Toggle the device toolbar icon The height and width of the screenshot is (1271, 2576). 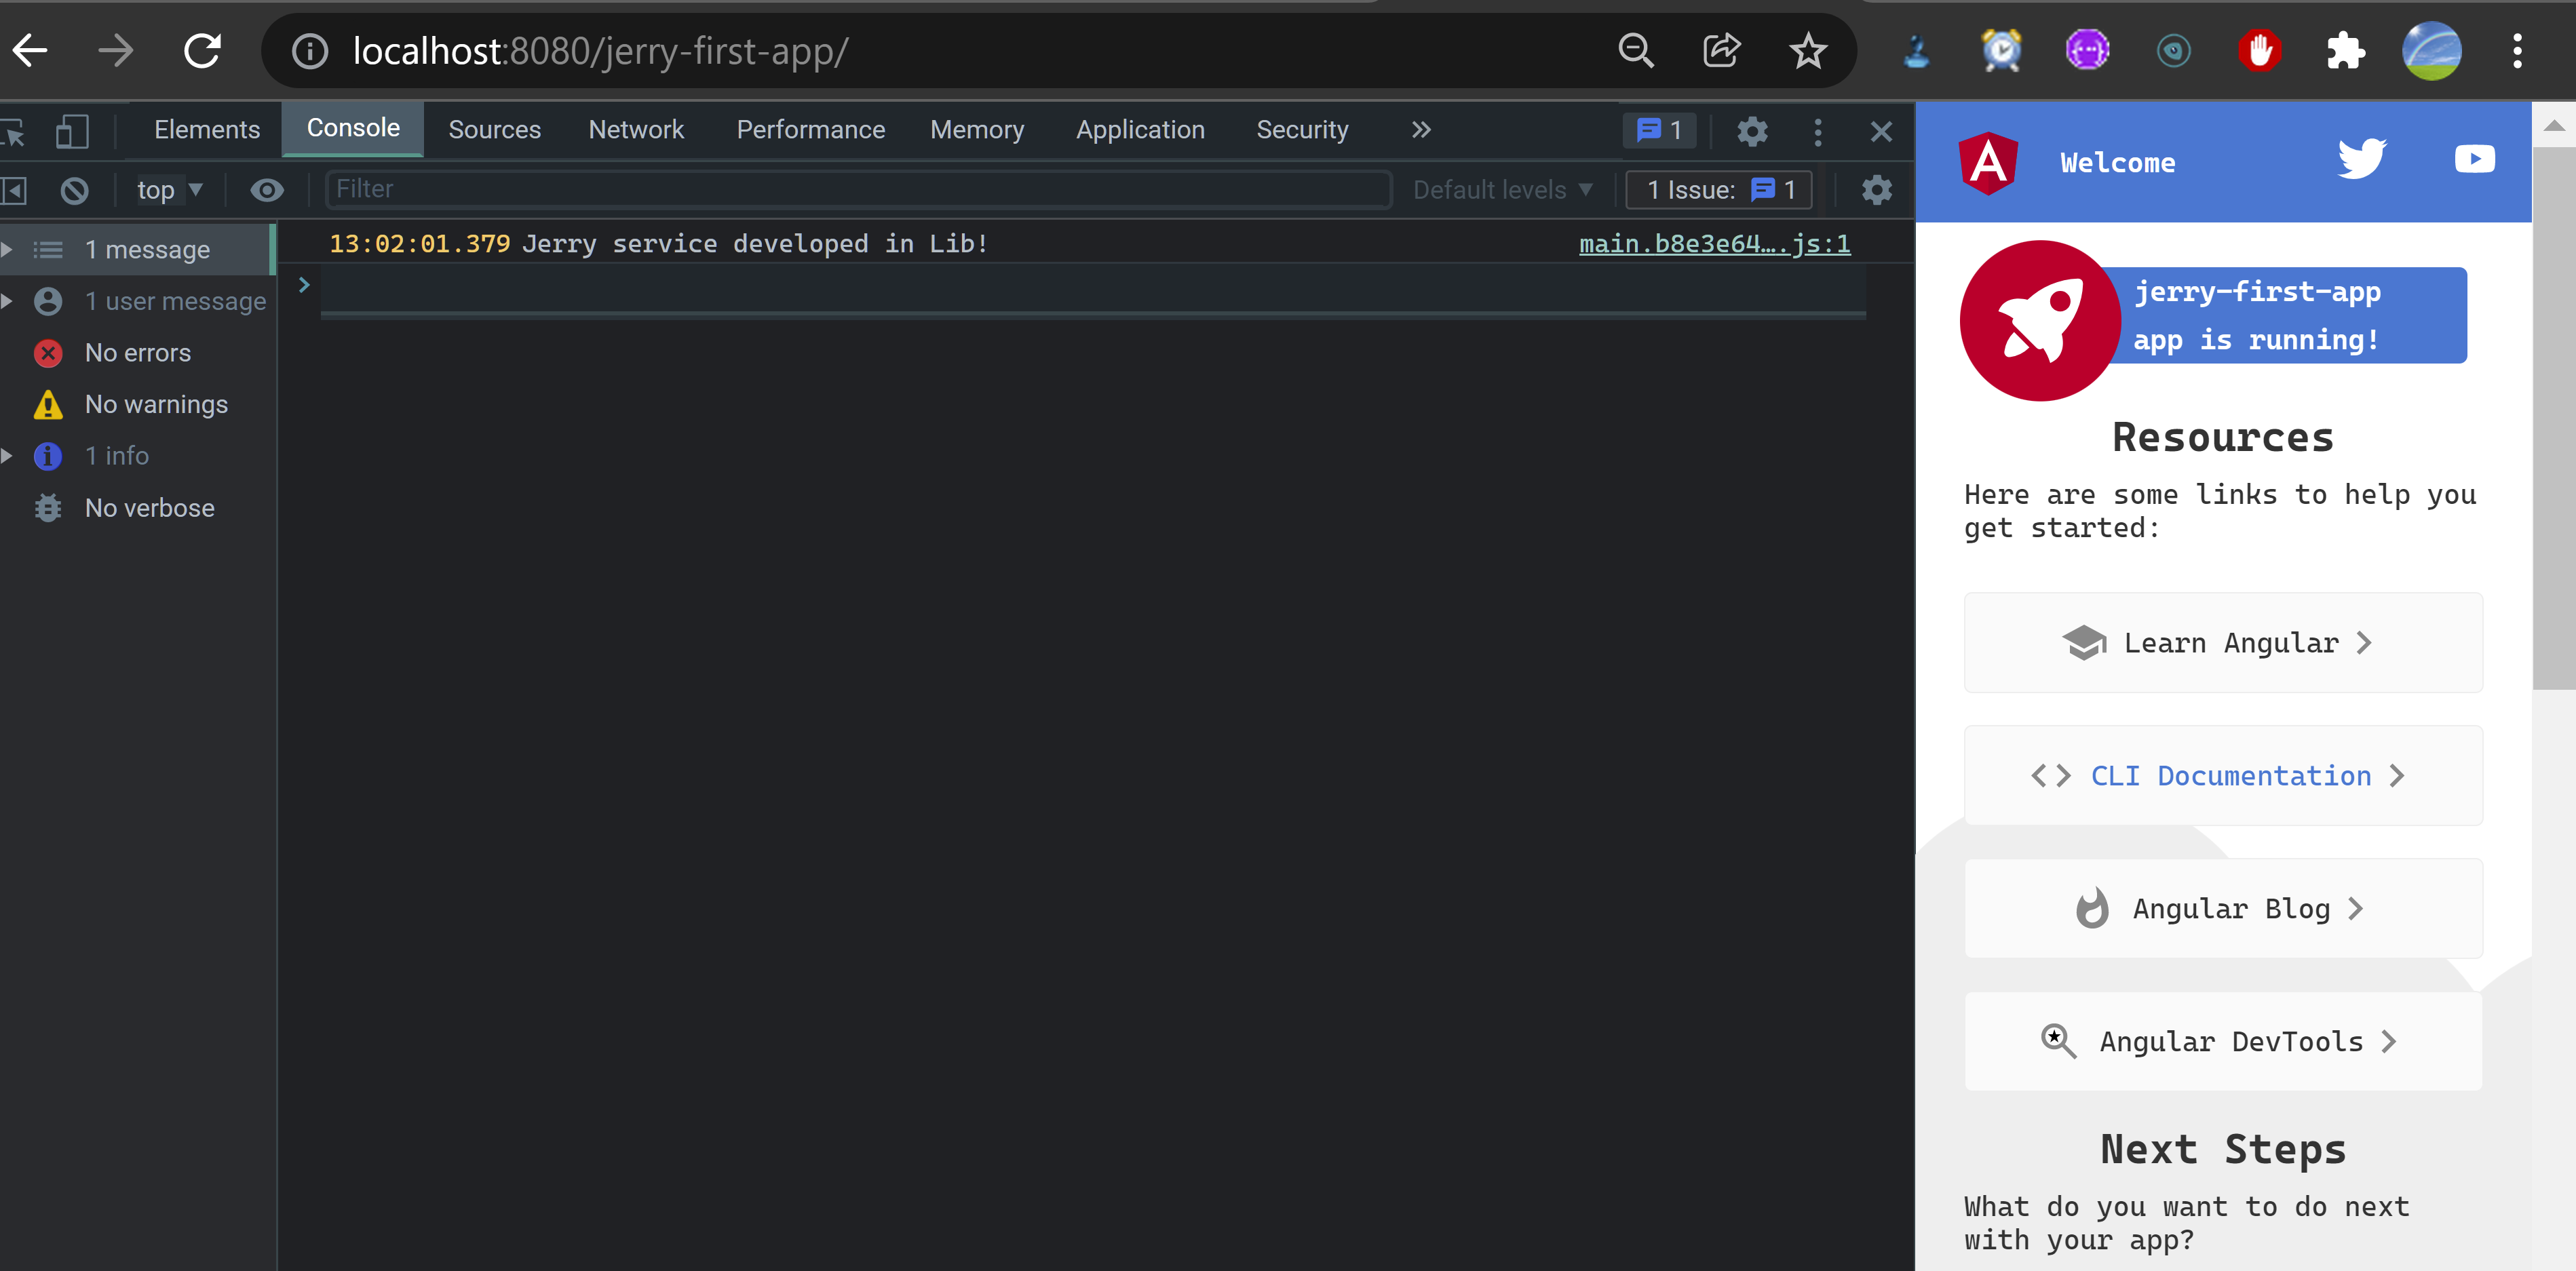click(x=72, y=130)
